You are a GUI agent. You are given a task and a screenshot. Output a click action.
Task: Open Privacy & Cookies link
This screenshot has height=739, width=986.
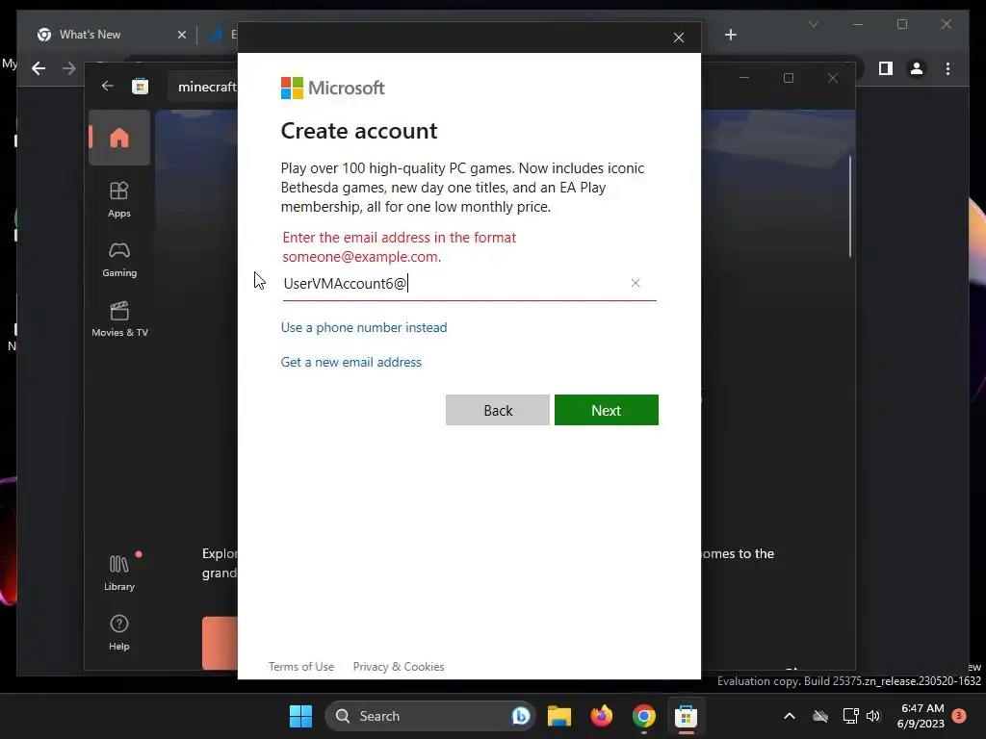[x=399, y=667]
